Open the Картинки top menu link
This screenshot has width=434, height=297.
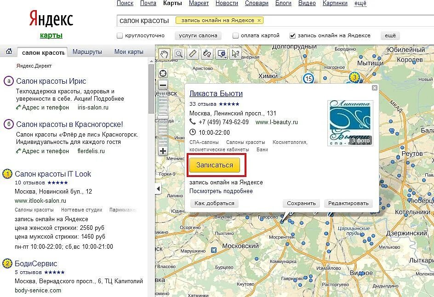click(x=335, y=3)
